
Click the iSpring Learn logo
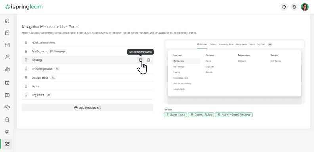24,7
